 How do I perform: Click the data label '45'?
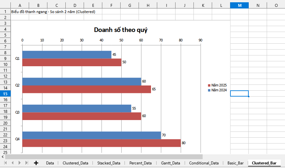pos(114,54)
